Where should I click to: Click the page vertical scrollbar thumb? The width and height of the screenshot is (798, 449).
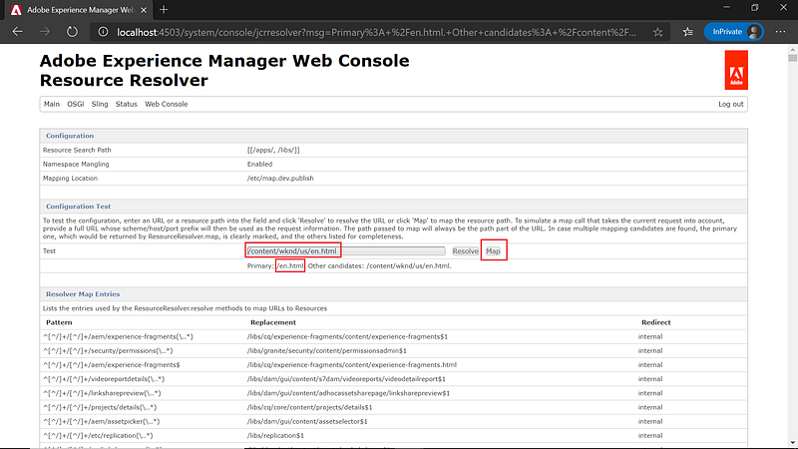click(x=792, y=59)
